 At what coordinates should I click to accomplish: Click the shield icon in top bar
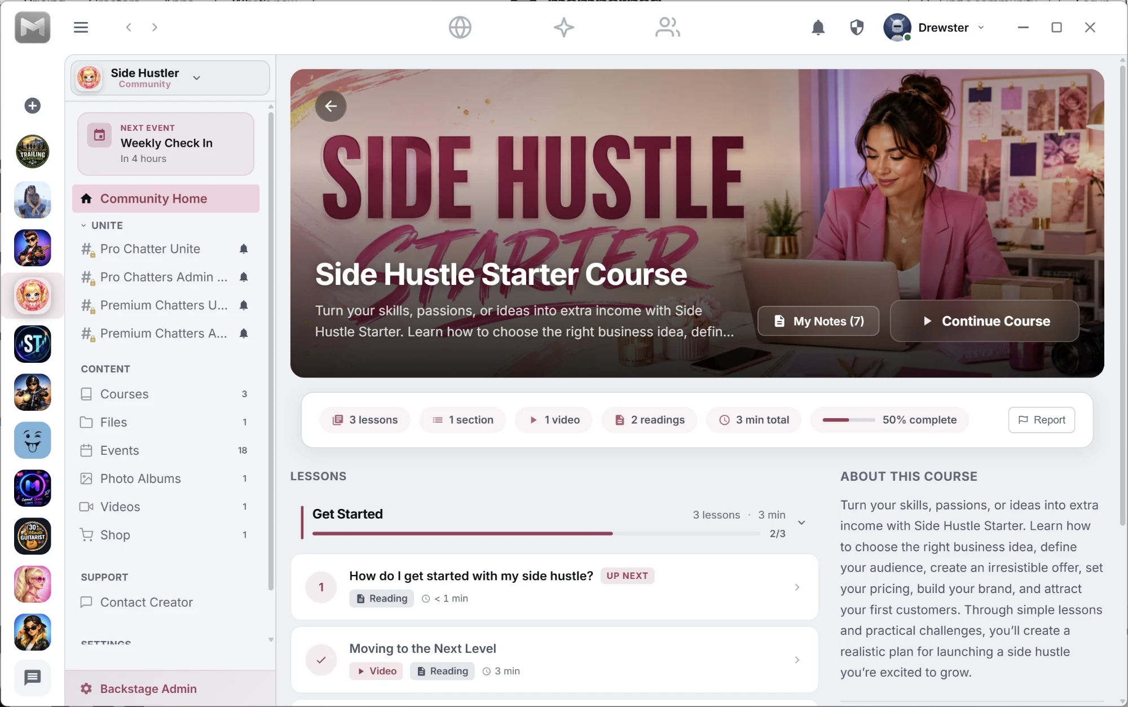(x=857, y=27)
